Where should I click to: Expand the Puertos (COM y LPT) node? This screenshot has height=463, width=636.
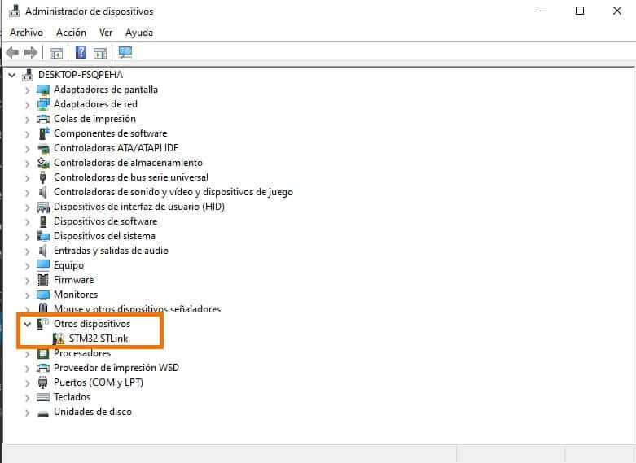(27, 382)
